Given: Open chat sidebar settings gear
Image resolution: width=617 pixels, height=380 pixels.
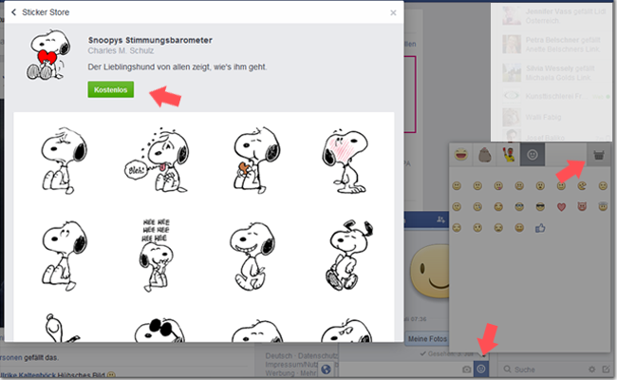Looking at the screenshot, I should point(591,370).
